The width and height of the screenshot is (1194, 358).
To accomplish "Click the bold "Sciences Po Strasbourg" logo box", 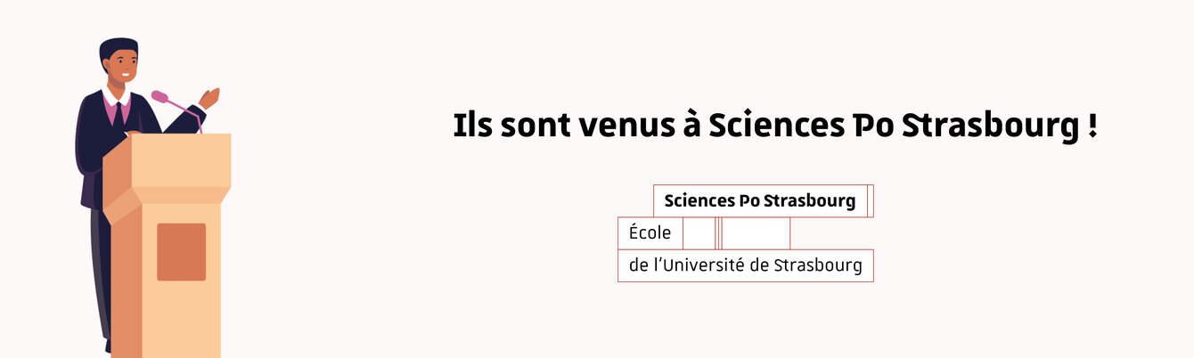I will tap(759, 200).
